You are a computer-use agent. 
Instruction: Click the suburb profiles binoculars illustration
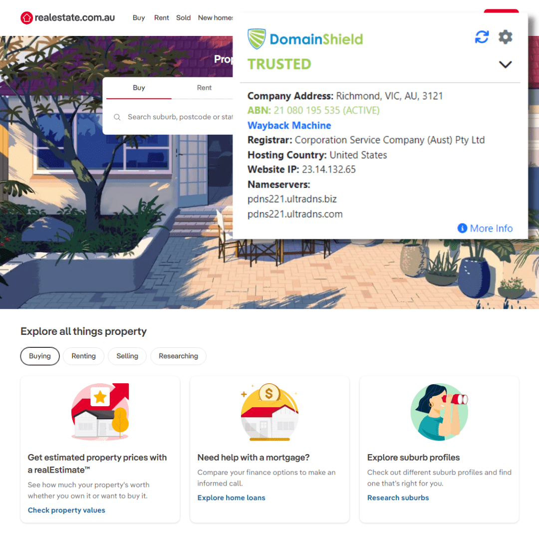tap(439, 411)
